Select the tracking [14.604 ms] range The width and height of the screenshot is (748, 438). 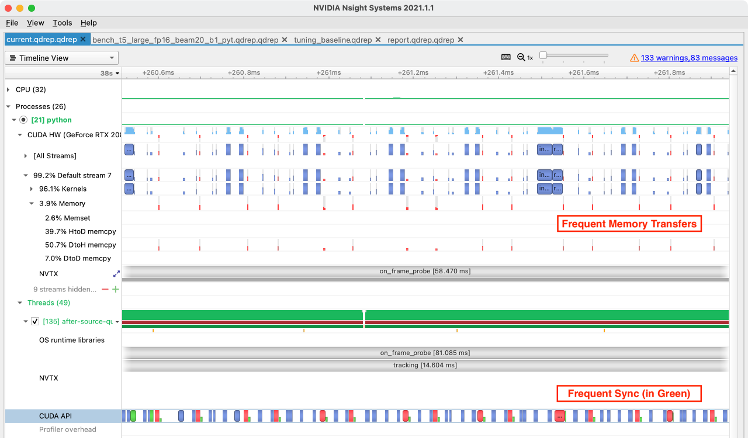[x=425, y=365]
